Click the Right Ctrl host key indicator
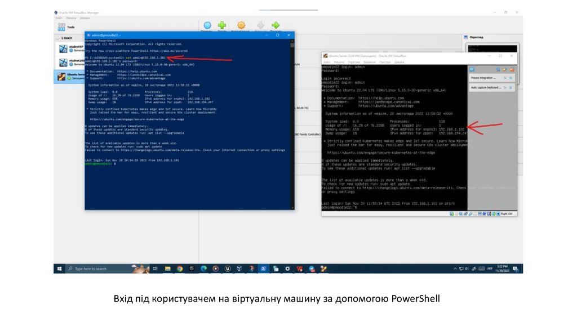The height and width of the screenshot is (323, 577). [x=507, y=213]
